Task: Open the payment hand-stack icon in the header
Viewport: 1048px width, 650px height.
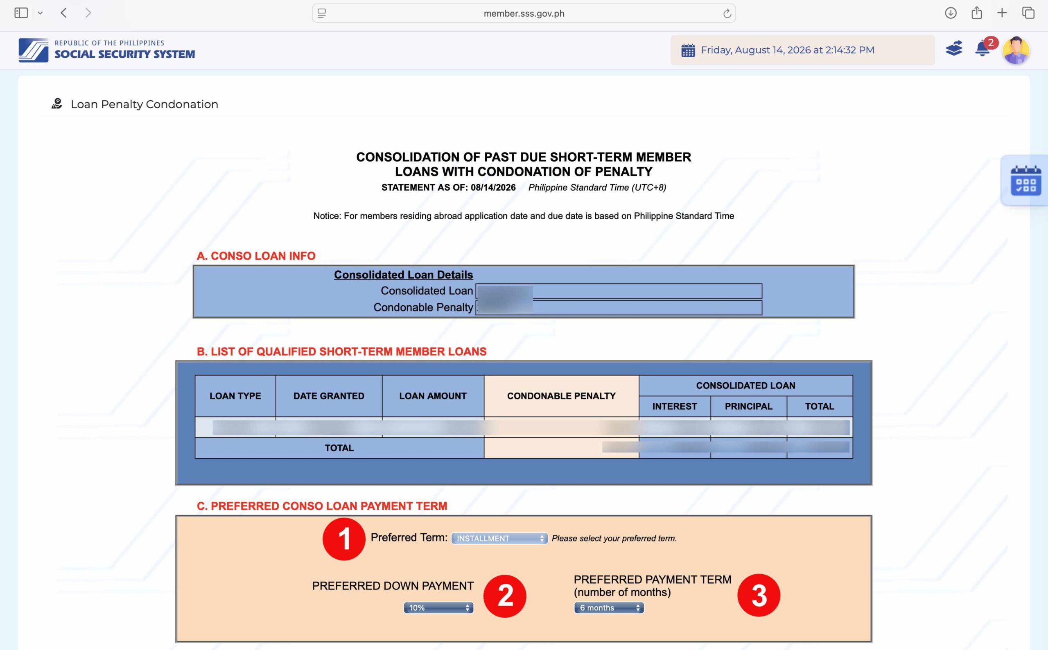Action: pyautogui.click(x=954, y=48)
